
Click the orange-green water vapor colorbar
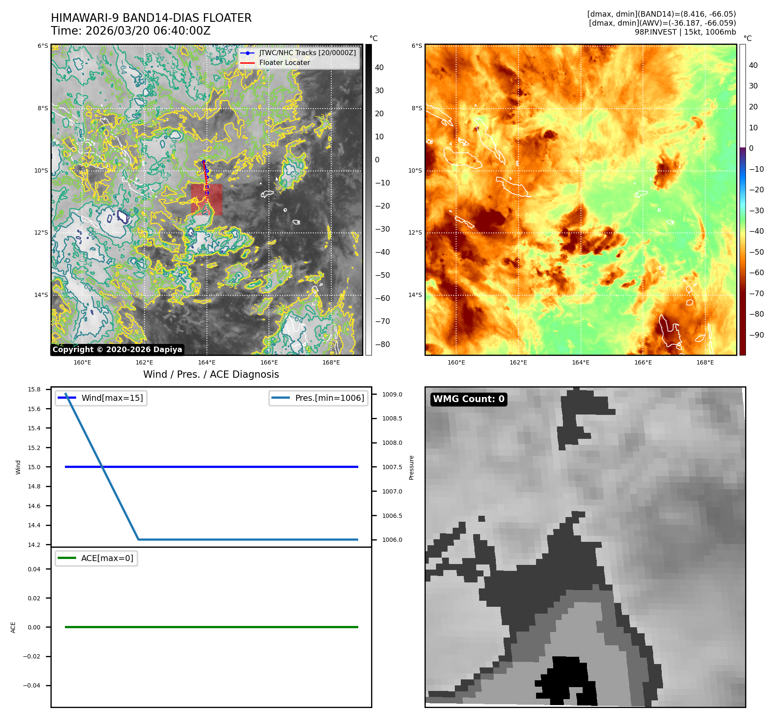(x=743, y=200)
